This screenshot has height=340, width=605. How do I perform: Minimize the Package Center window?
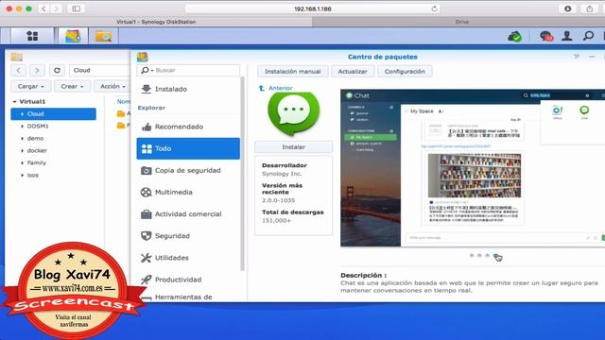point(592,57)
